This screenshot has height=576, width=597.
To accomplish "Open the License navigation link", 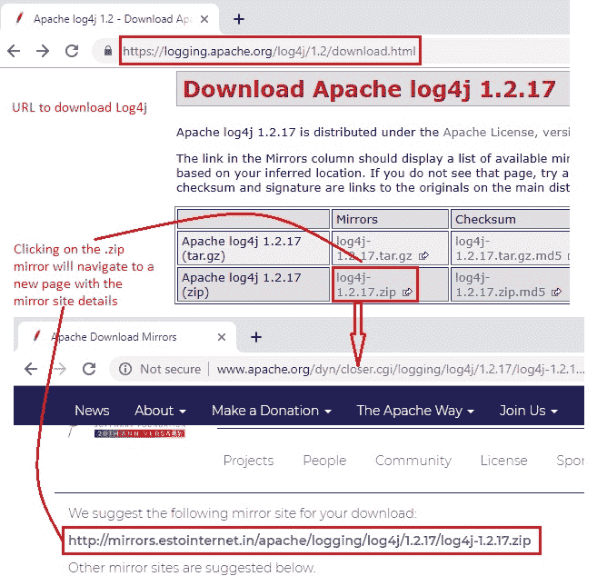I will click(503, 461).
